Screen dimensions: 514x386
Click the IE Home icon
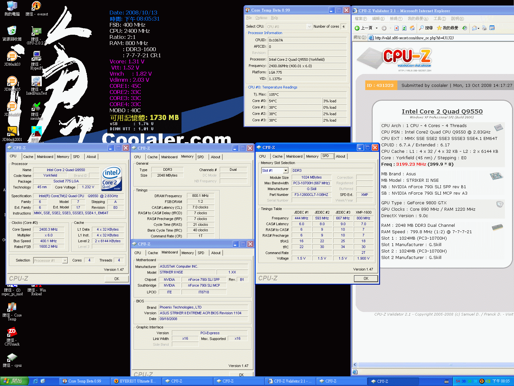coord(412,28)
